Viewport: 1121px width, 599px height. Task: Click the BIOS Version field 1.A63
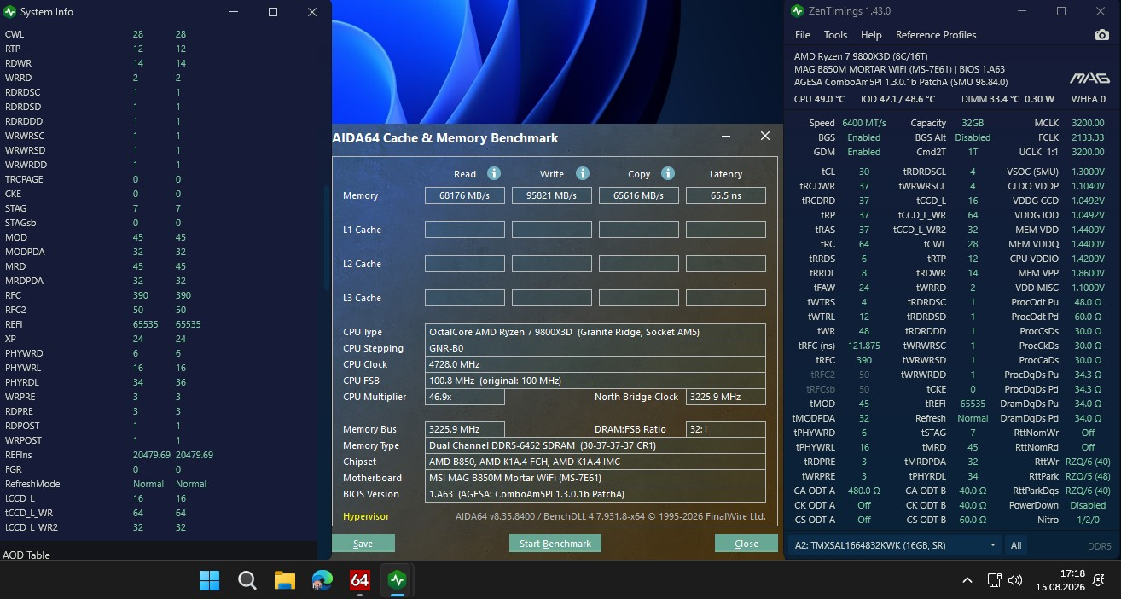(595, 494)
